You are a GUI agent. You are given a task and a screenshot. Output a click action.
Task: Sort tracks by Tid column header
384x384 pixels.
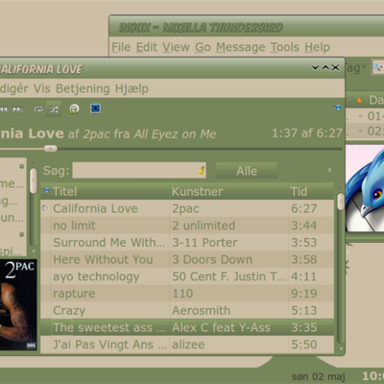click(x=311, y=191)
